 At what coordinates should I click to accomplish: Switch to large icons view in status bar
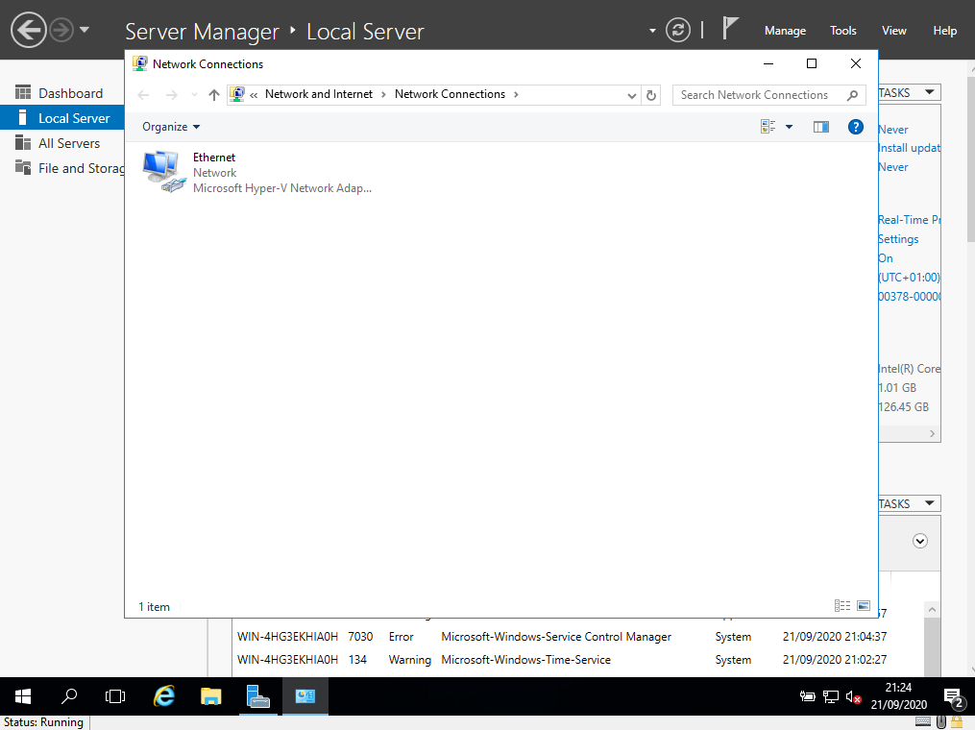863,606
